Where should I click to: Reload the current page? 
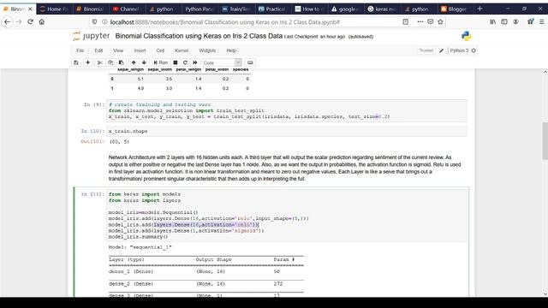(31, 21)
